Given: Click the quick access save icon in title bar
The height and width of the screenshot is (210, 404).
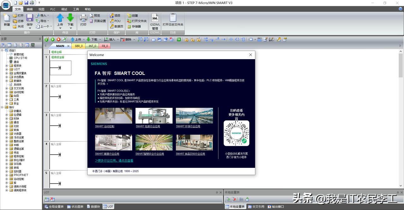Looking at the screenshot, I should coord(27,3).
